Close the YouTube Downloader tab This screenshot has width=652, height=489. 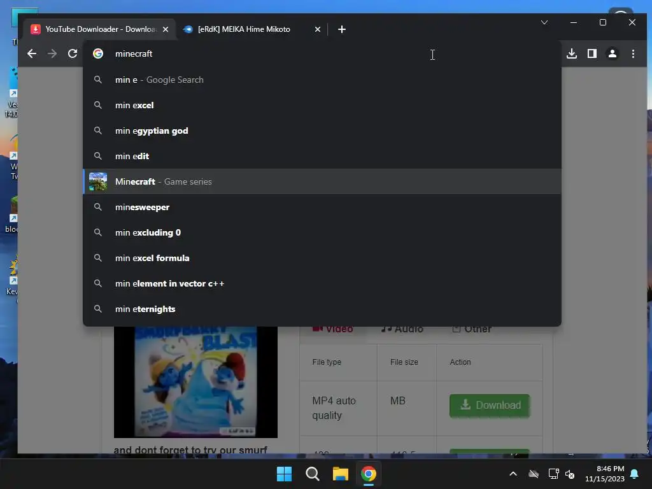(x=166, y=29)
